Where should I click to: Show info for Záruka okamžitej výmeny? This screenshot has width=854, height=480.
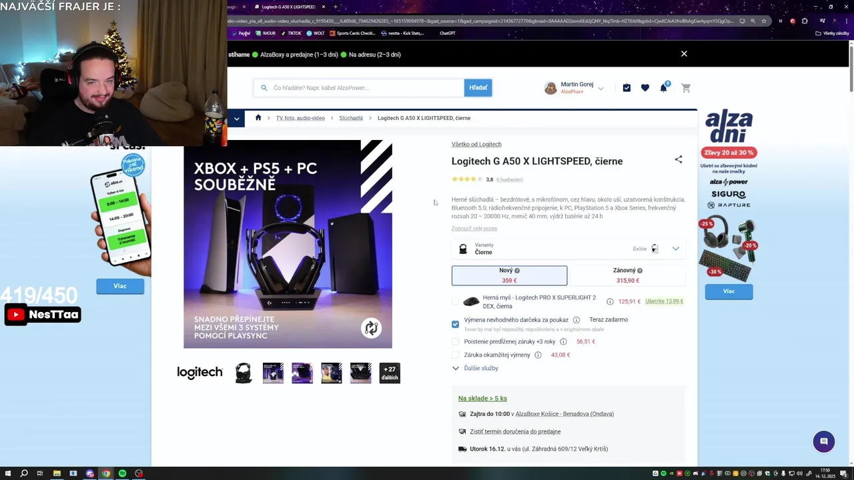tap(538, 355)
